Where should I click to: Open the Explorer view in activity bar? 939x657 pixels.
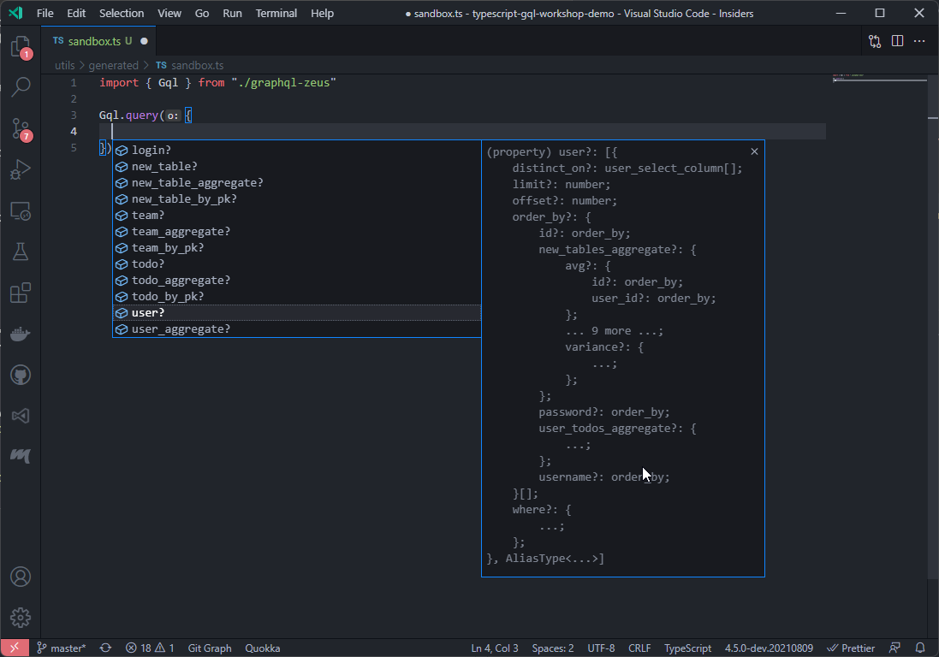pos(21,46)
